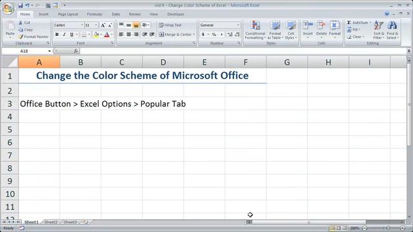
Task: Align text to the right
Action: click(x=136, y=34)
